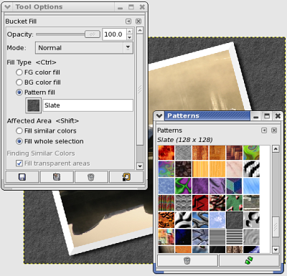The image size is (287, 276).
Task: Choose the orange leopard spots pattern
Action: tap(166, 220)
